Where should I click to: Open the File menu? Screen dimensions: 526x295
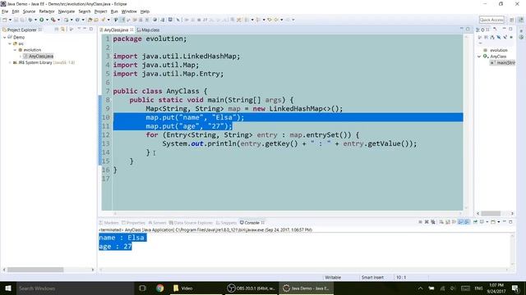pos(5,11)
